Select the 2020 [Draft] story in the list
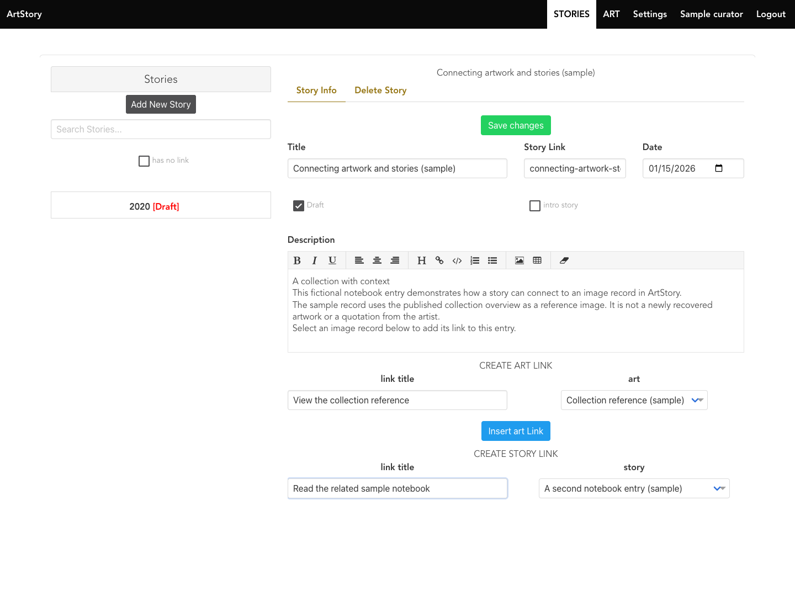795x607 pixels. 161,205
